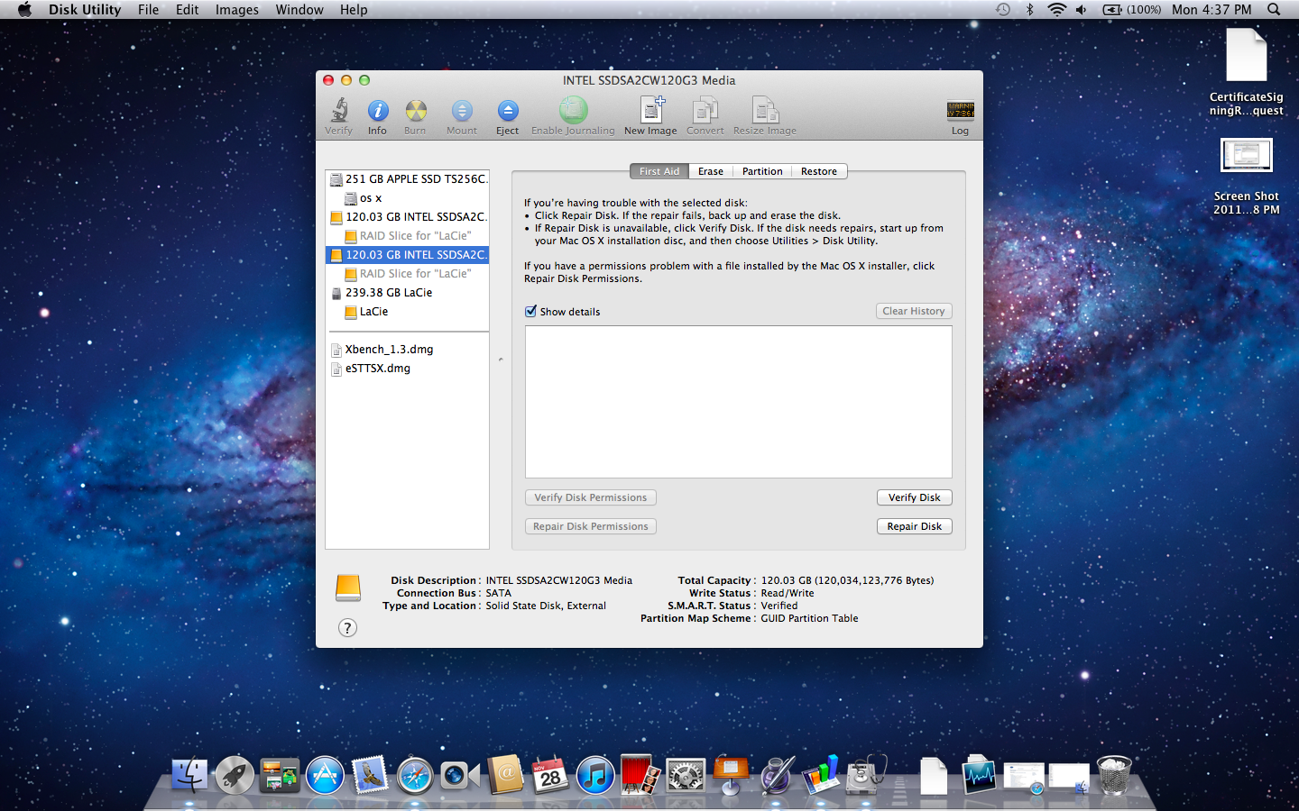Open iCal from the Dock
This screenshot has height=811, width=1299.
click(x=550, y=774)
